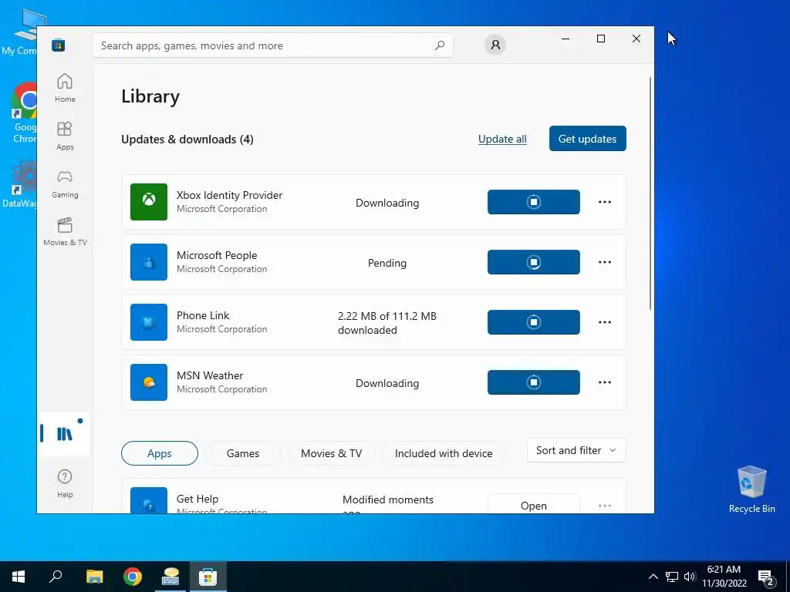The width and height of the screenshot is (790, 592).
Task: Click the MSN Weather title text
Action: click(210, 375)
